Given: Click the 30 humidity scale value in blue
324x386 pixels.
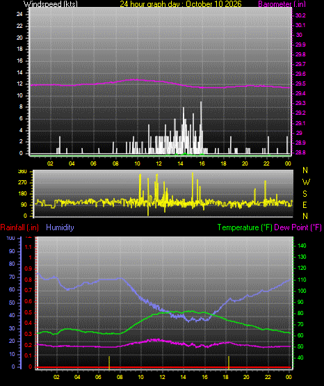Looking at the screenshot, I should tap(12, 329).
